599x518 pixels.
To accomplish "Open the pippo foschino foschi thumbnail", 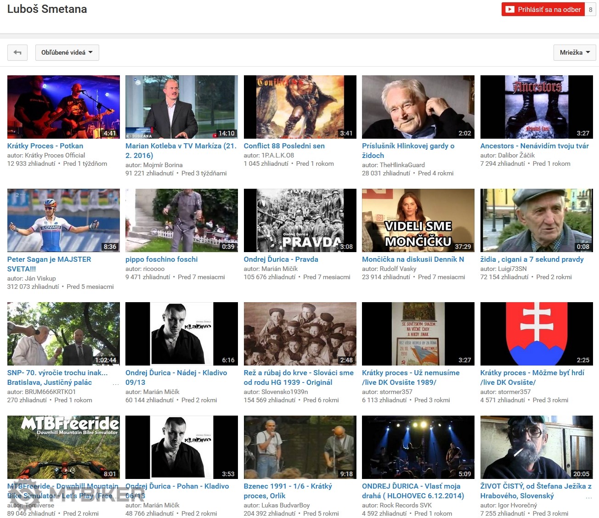I will click(x=181, y=220).
